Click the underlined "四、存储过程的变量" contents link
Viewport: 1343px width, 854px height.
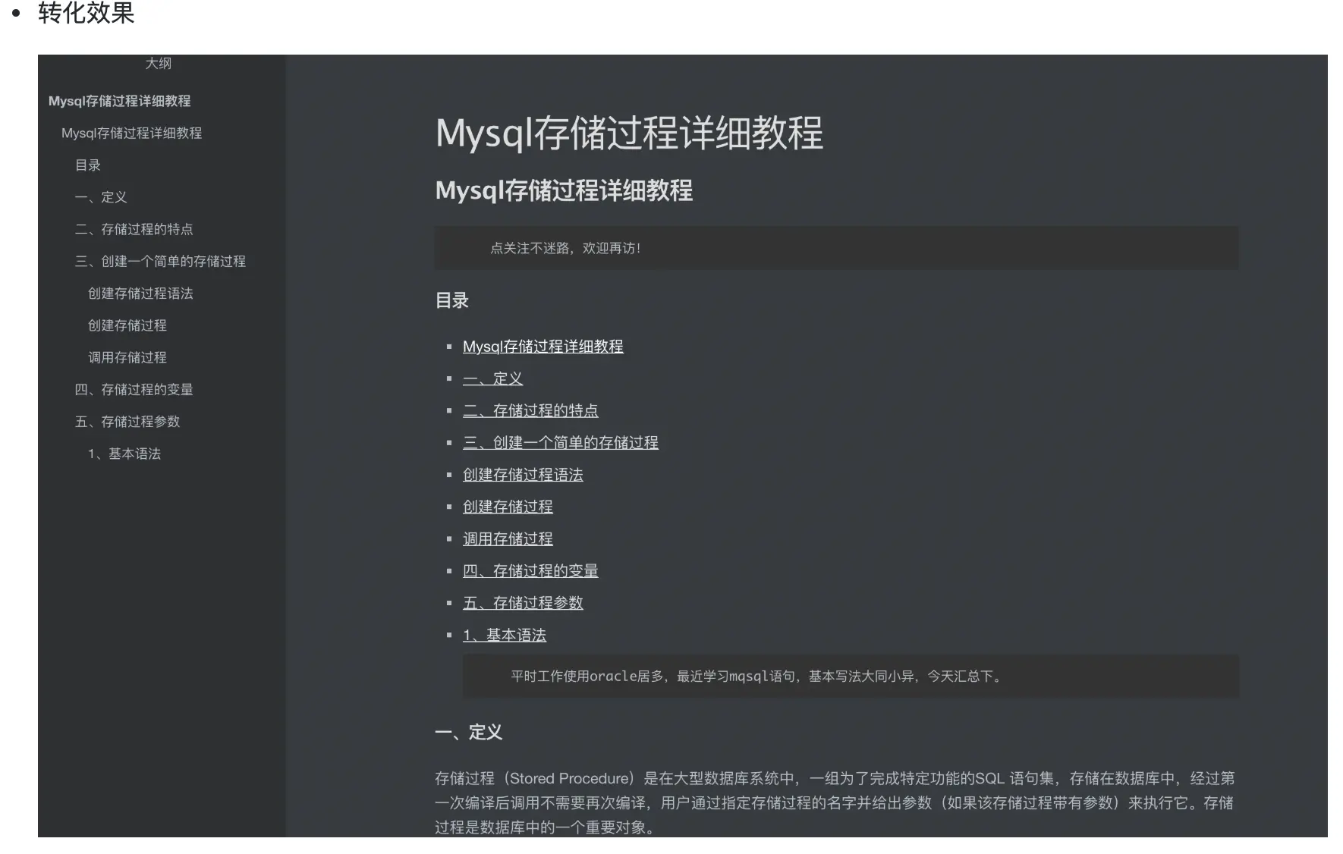530,570
